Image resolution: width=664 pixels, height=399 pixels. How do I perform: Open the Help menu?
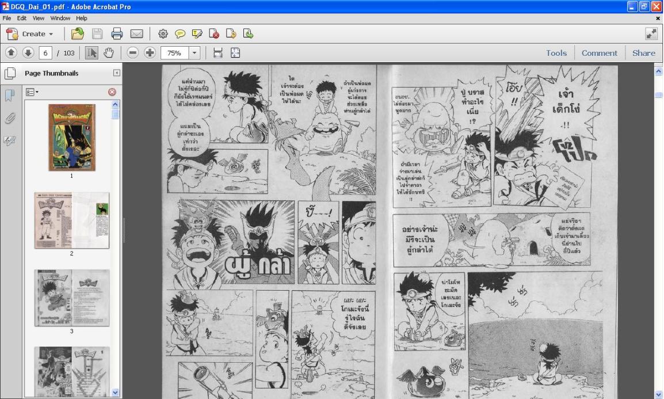pos(81,18)
